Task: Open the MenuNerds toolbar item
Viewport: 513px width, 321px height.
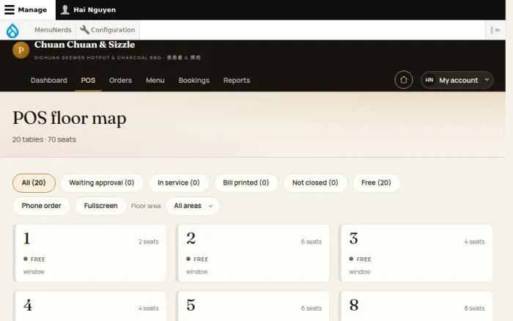Action: [x=53, y=30]
